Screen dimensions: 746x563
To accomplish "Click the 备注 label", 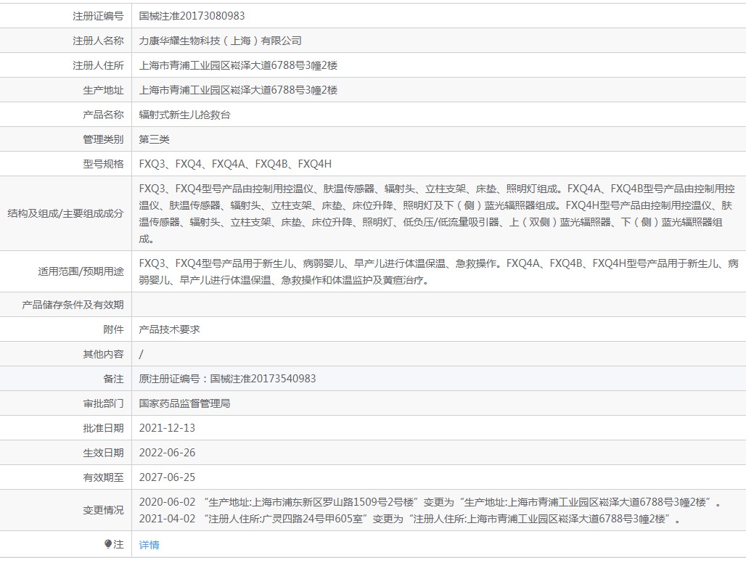I will point(113,379).
